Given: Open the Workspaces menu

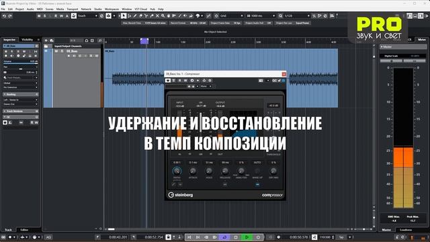Looking at the screenshot, I should (x=112, y=9).
